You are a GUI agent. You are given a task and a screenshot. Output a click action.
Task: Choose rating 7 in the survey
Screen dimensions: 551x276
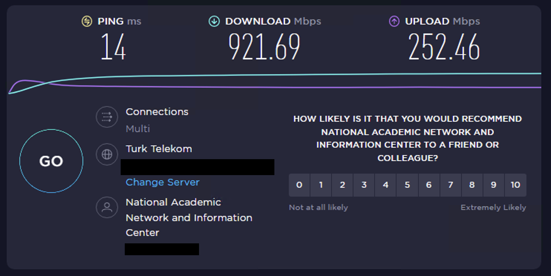pyautogui.click(x=450, y=185)
